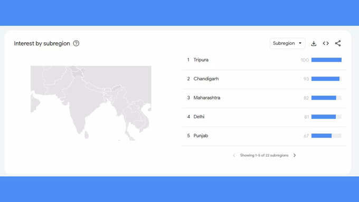The height and width of the screenshot is (202, 359).
Task: Click the Subregion dropdown arrow
Action: coord(300,43)
